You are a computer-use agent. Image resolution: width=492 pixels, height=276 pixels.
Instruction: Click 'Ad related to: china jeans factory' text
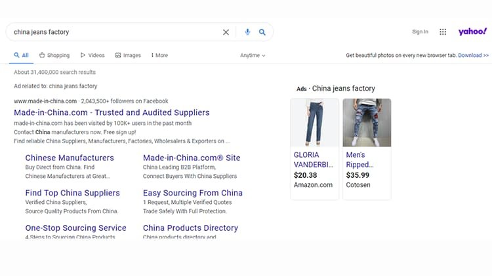coord(56,86)
